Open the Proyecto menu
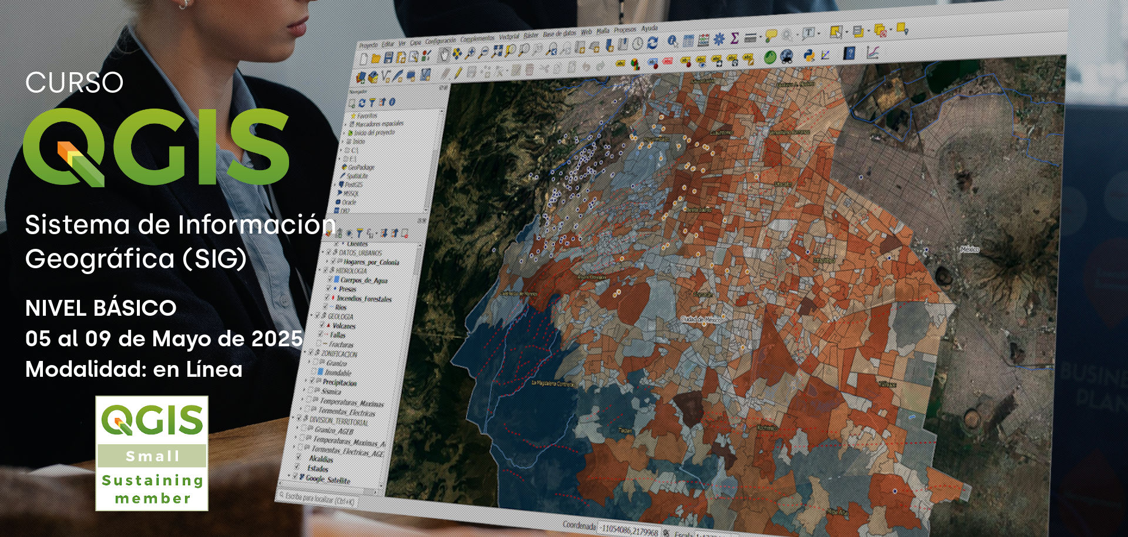Viewport: 1128px width, 537px height. click(x=368, y=45)
